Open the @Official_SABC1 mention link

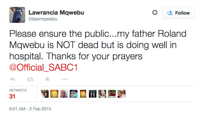point(44,68)
